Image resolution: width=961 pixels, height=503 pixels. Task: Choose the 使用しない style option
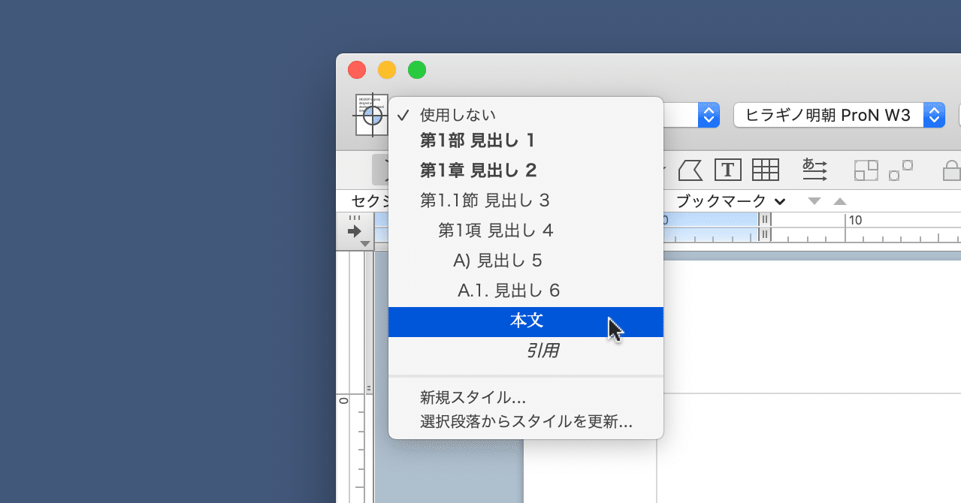click(526, 115)
